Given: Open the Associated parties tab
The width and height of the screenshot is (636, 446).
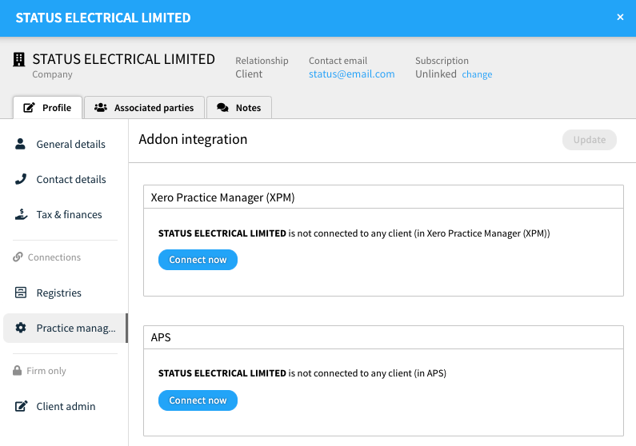Looking at the screenshot, I should [x=144, y=108].
